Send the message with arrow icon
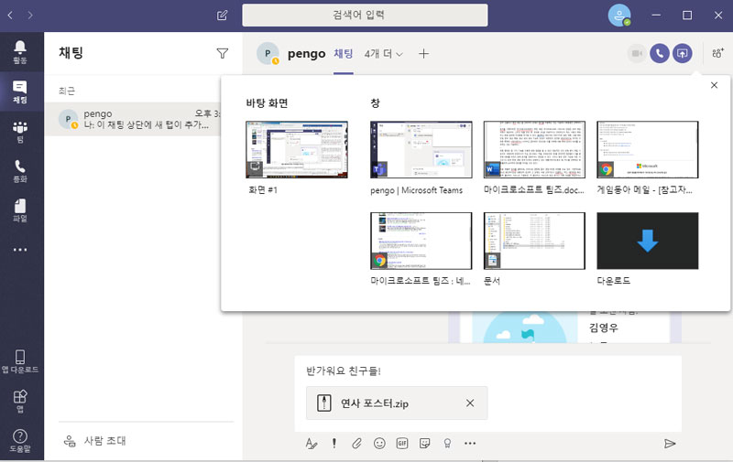This screenshot has width=733, height=462. [x=670, y=444]
